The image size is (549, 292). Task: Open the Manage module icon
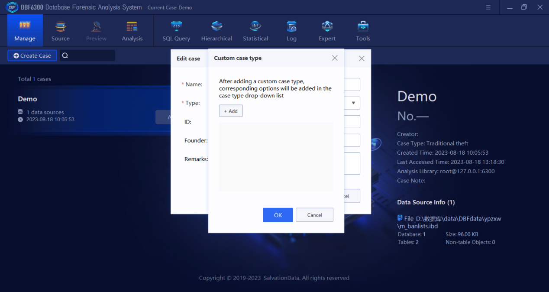[x=25, y=27]
